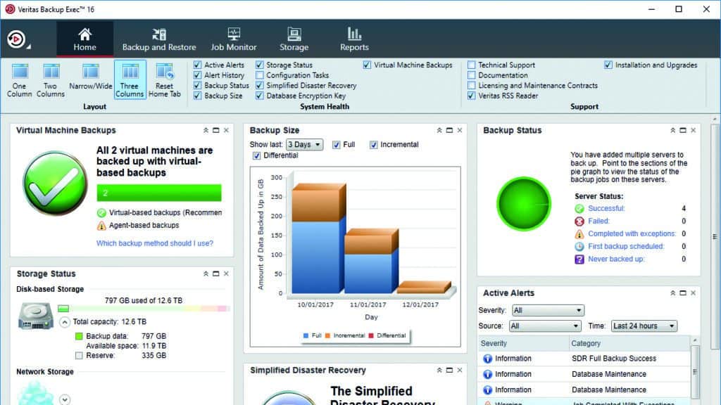721x405 pixels.
Task: Toggle Backup Size checkbox in ribbon
Action: tap(198, 96)
